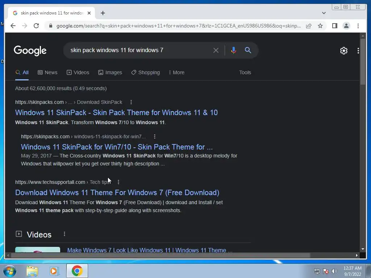Click the scroll up arrow

[363, 36]
